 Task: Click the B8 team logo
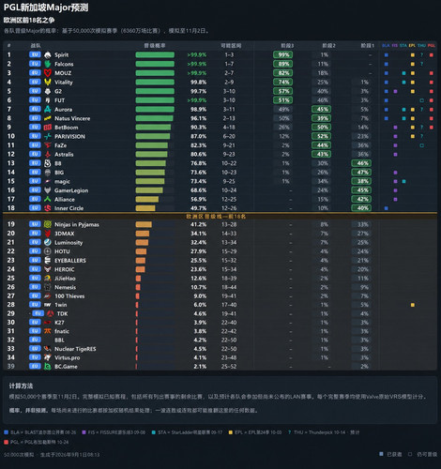click(x=48, y=163)
